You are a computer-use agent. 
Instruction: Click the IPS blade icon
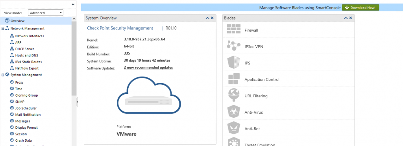click(234, 62)
